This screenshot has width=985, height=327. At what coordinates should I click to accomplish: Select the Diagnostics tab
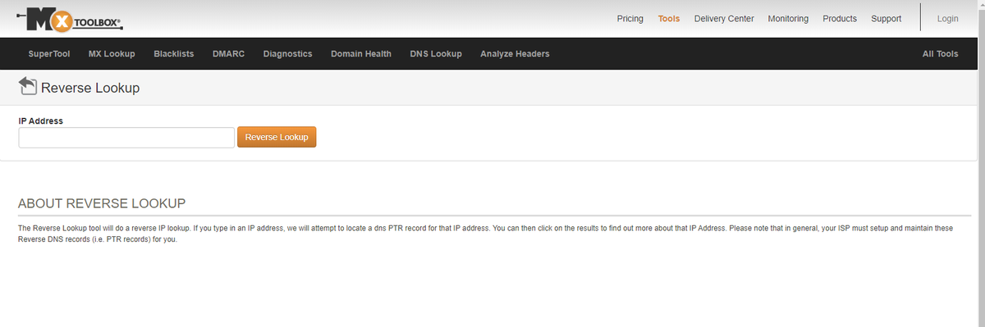click(x=288, y=54)
